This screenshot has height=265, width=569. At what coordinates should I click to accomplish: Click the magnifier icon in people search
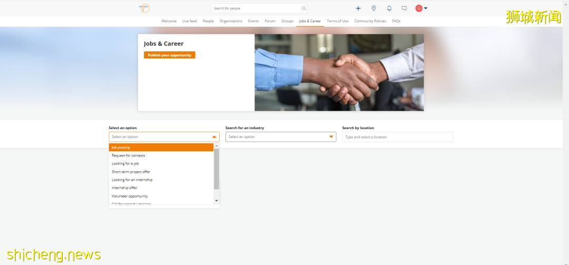(x=303, y=8)
